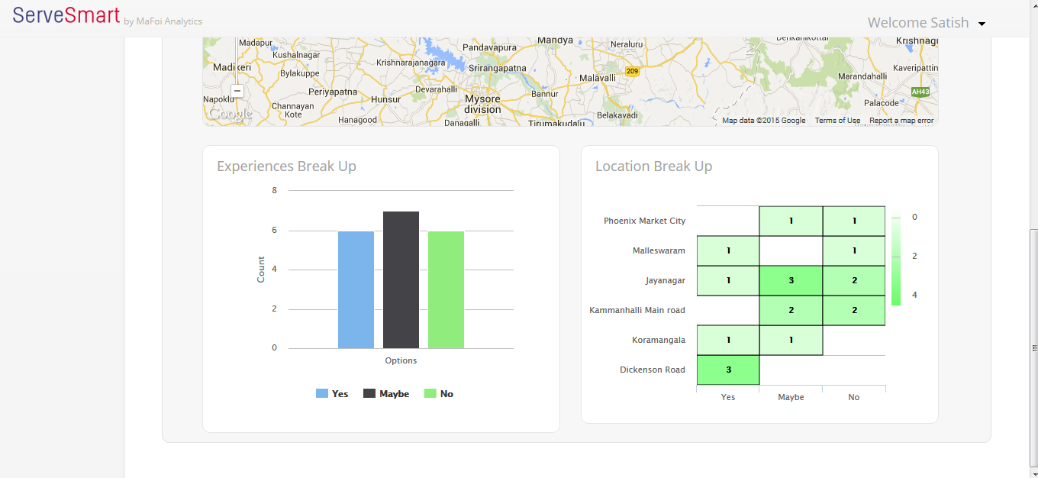Click the green No bar

point(446,290)
